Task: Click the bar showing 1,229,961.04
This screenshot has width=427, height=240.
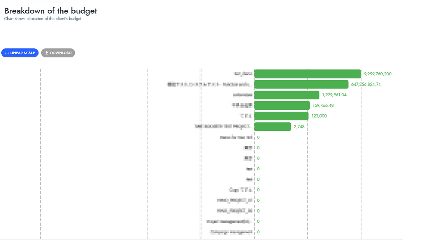Action: click(x=287, y=95)
